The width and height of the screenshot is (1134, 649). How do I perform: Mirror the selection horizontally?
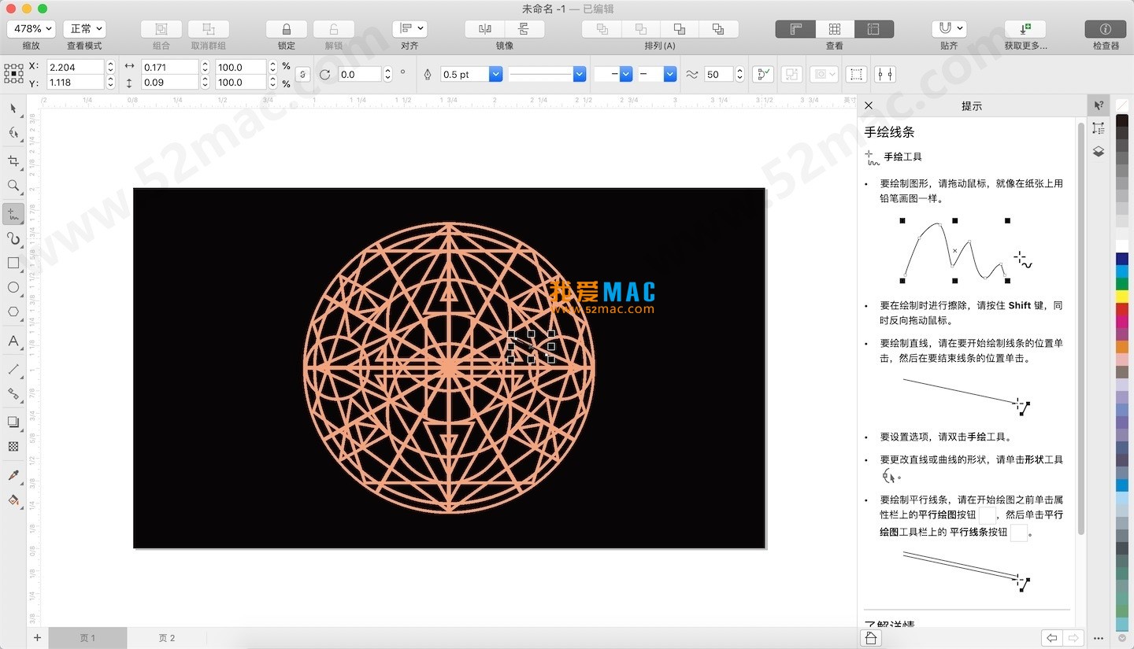click(485, 29)
